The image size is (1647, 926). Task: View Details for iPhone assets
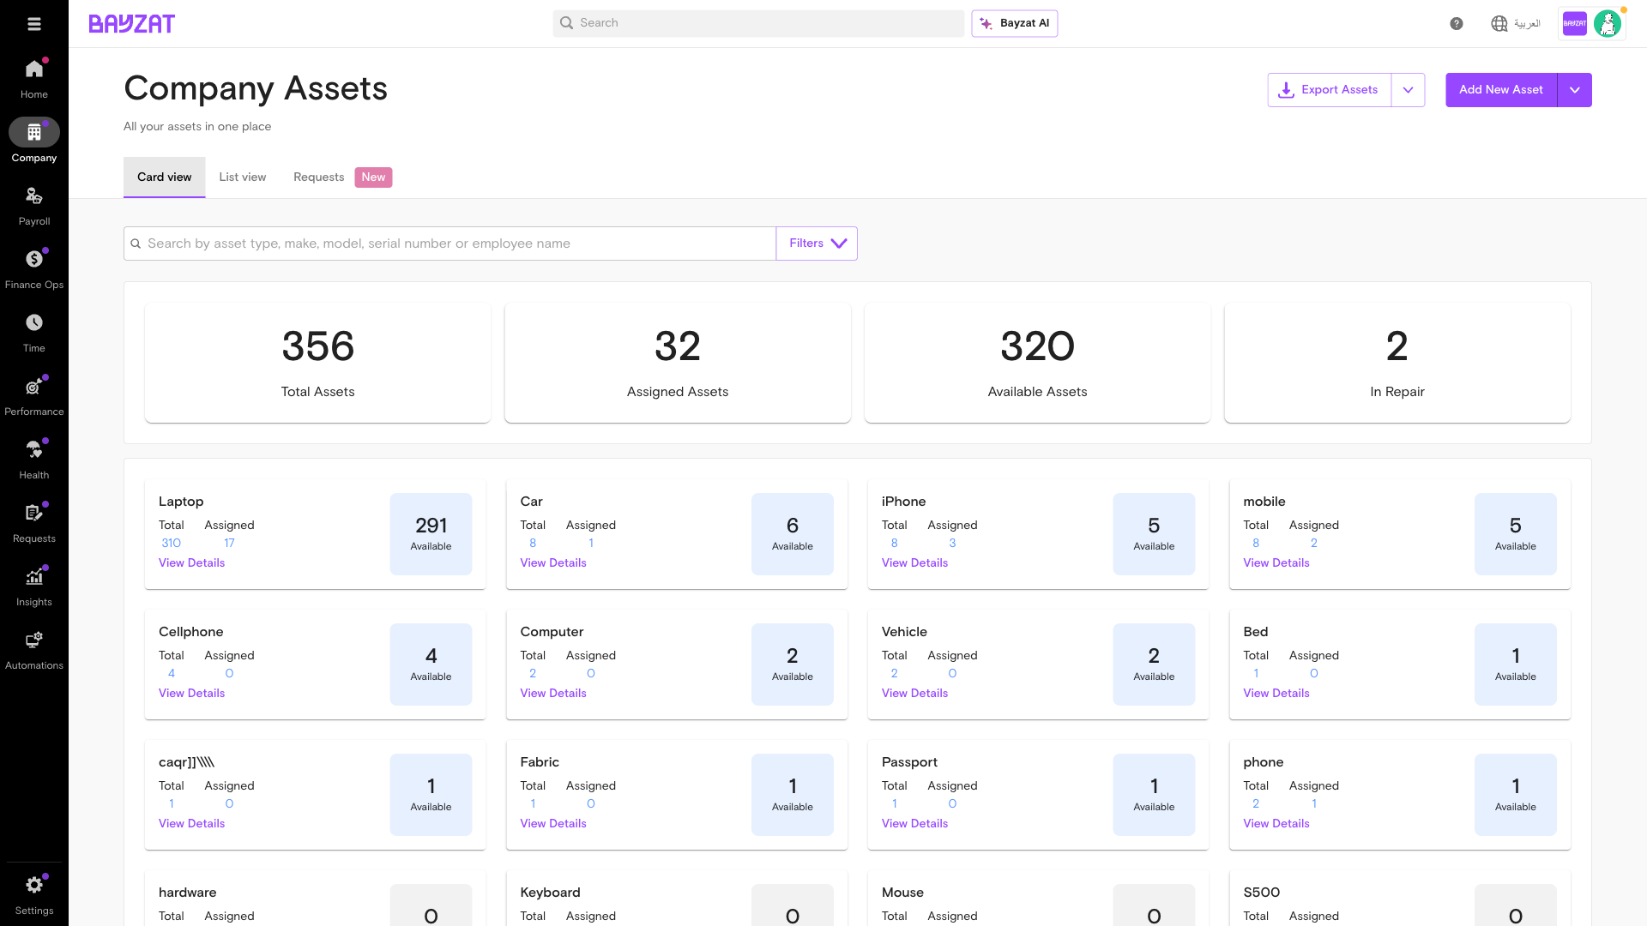coord(914,563)
